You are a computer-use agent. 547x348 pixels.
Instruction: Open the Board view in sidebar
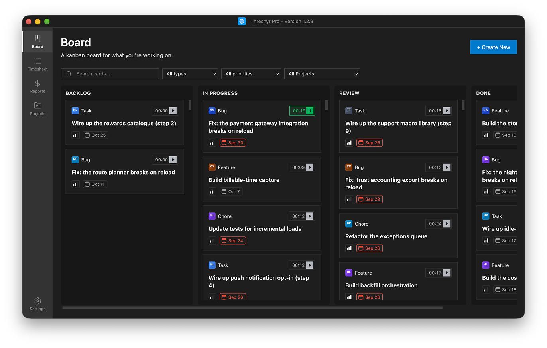coord(37,42)
